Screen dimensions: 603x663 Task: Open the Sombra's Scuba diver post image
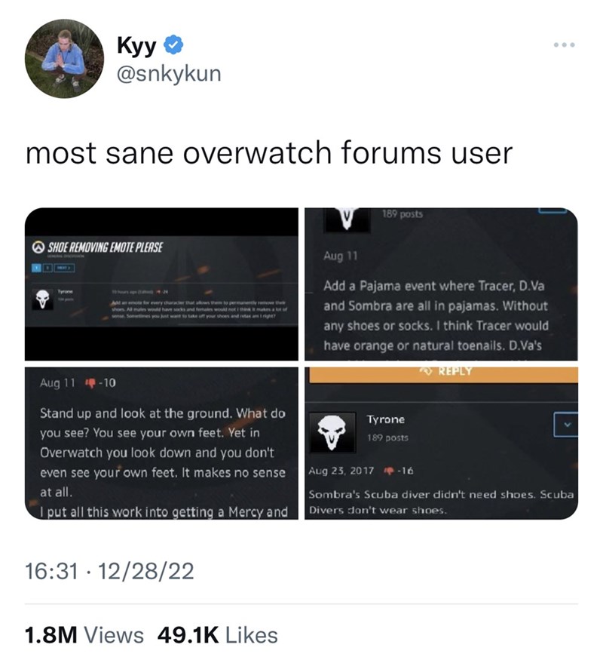tap(441, 443)
